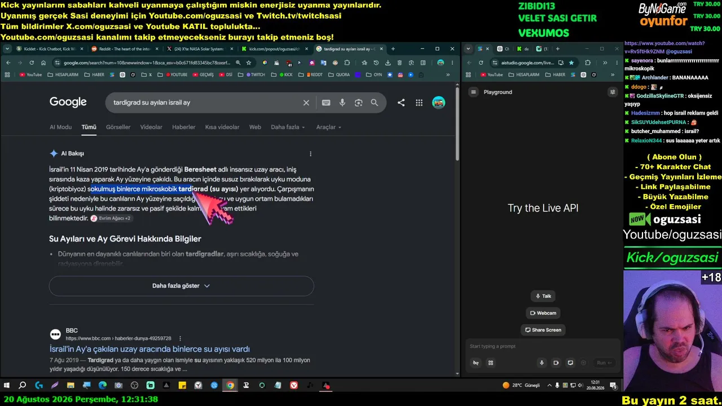Image resolution: width=722 pixels, height=406 pixels.
Task: Open the tab search dropdown in AI Studio window
Action: pyautogui.click(x=468, y=49)
